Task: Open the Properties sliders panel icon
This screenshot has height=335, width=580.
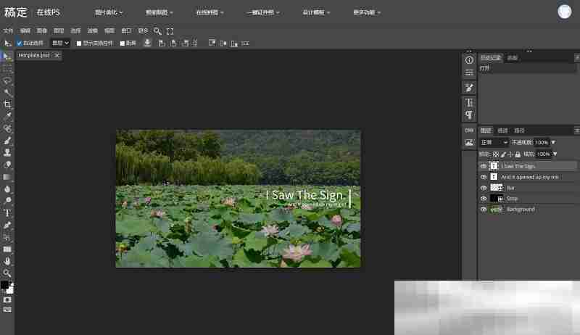Action: pos(469,73)
